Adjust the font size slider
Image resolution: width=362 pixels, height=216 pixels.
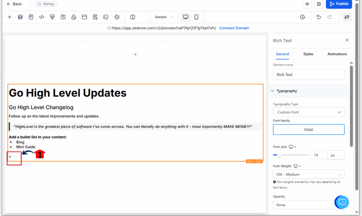tap(279, 155)
